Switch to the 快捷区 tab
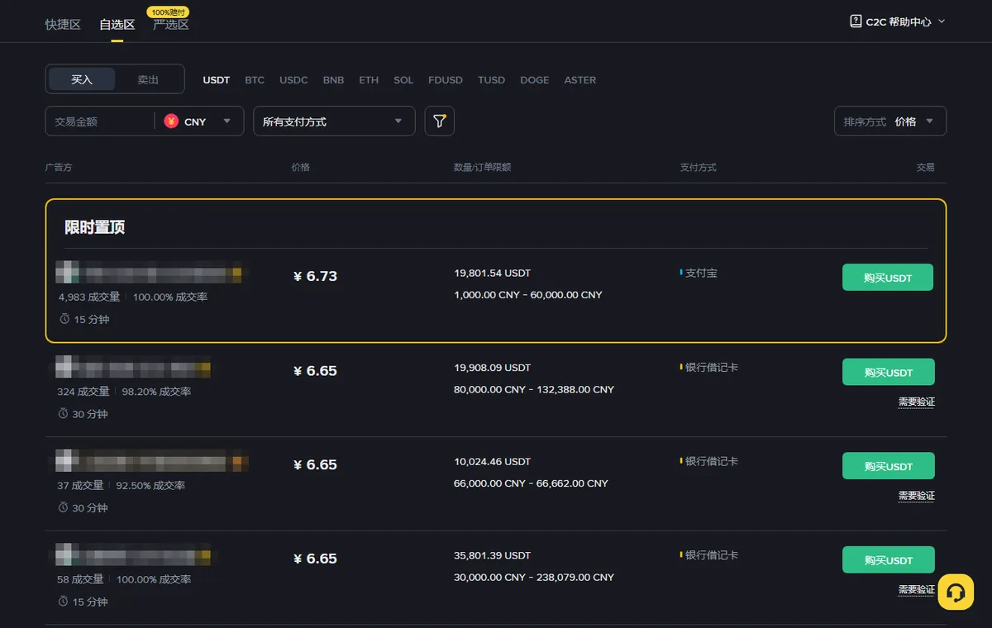The width and height of the screenshot is (992, 628). [x=63, y=25]
